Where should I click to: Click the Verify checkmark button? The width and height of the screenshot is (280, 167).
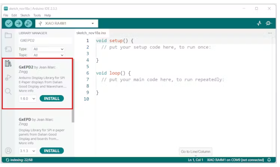click(x=9, y=23)
